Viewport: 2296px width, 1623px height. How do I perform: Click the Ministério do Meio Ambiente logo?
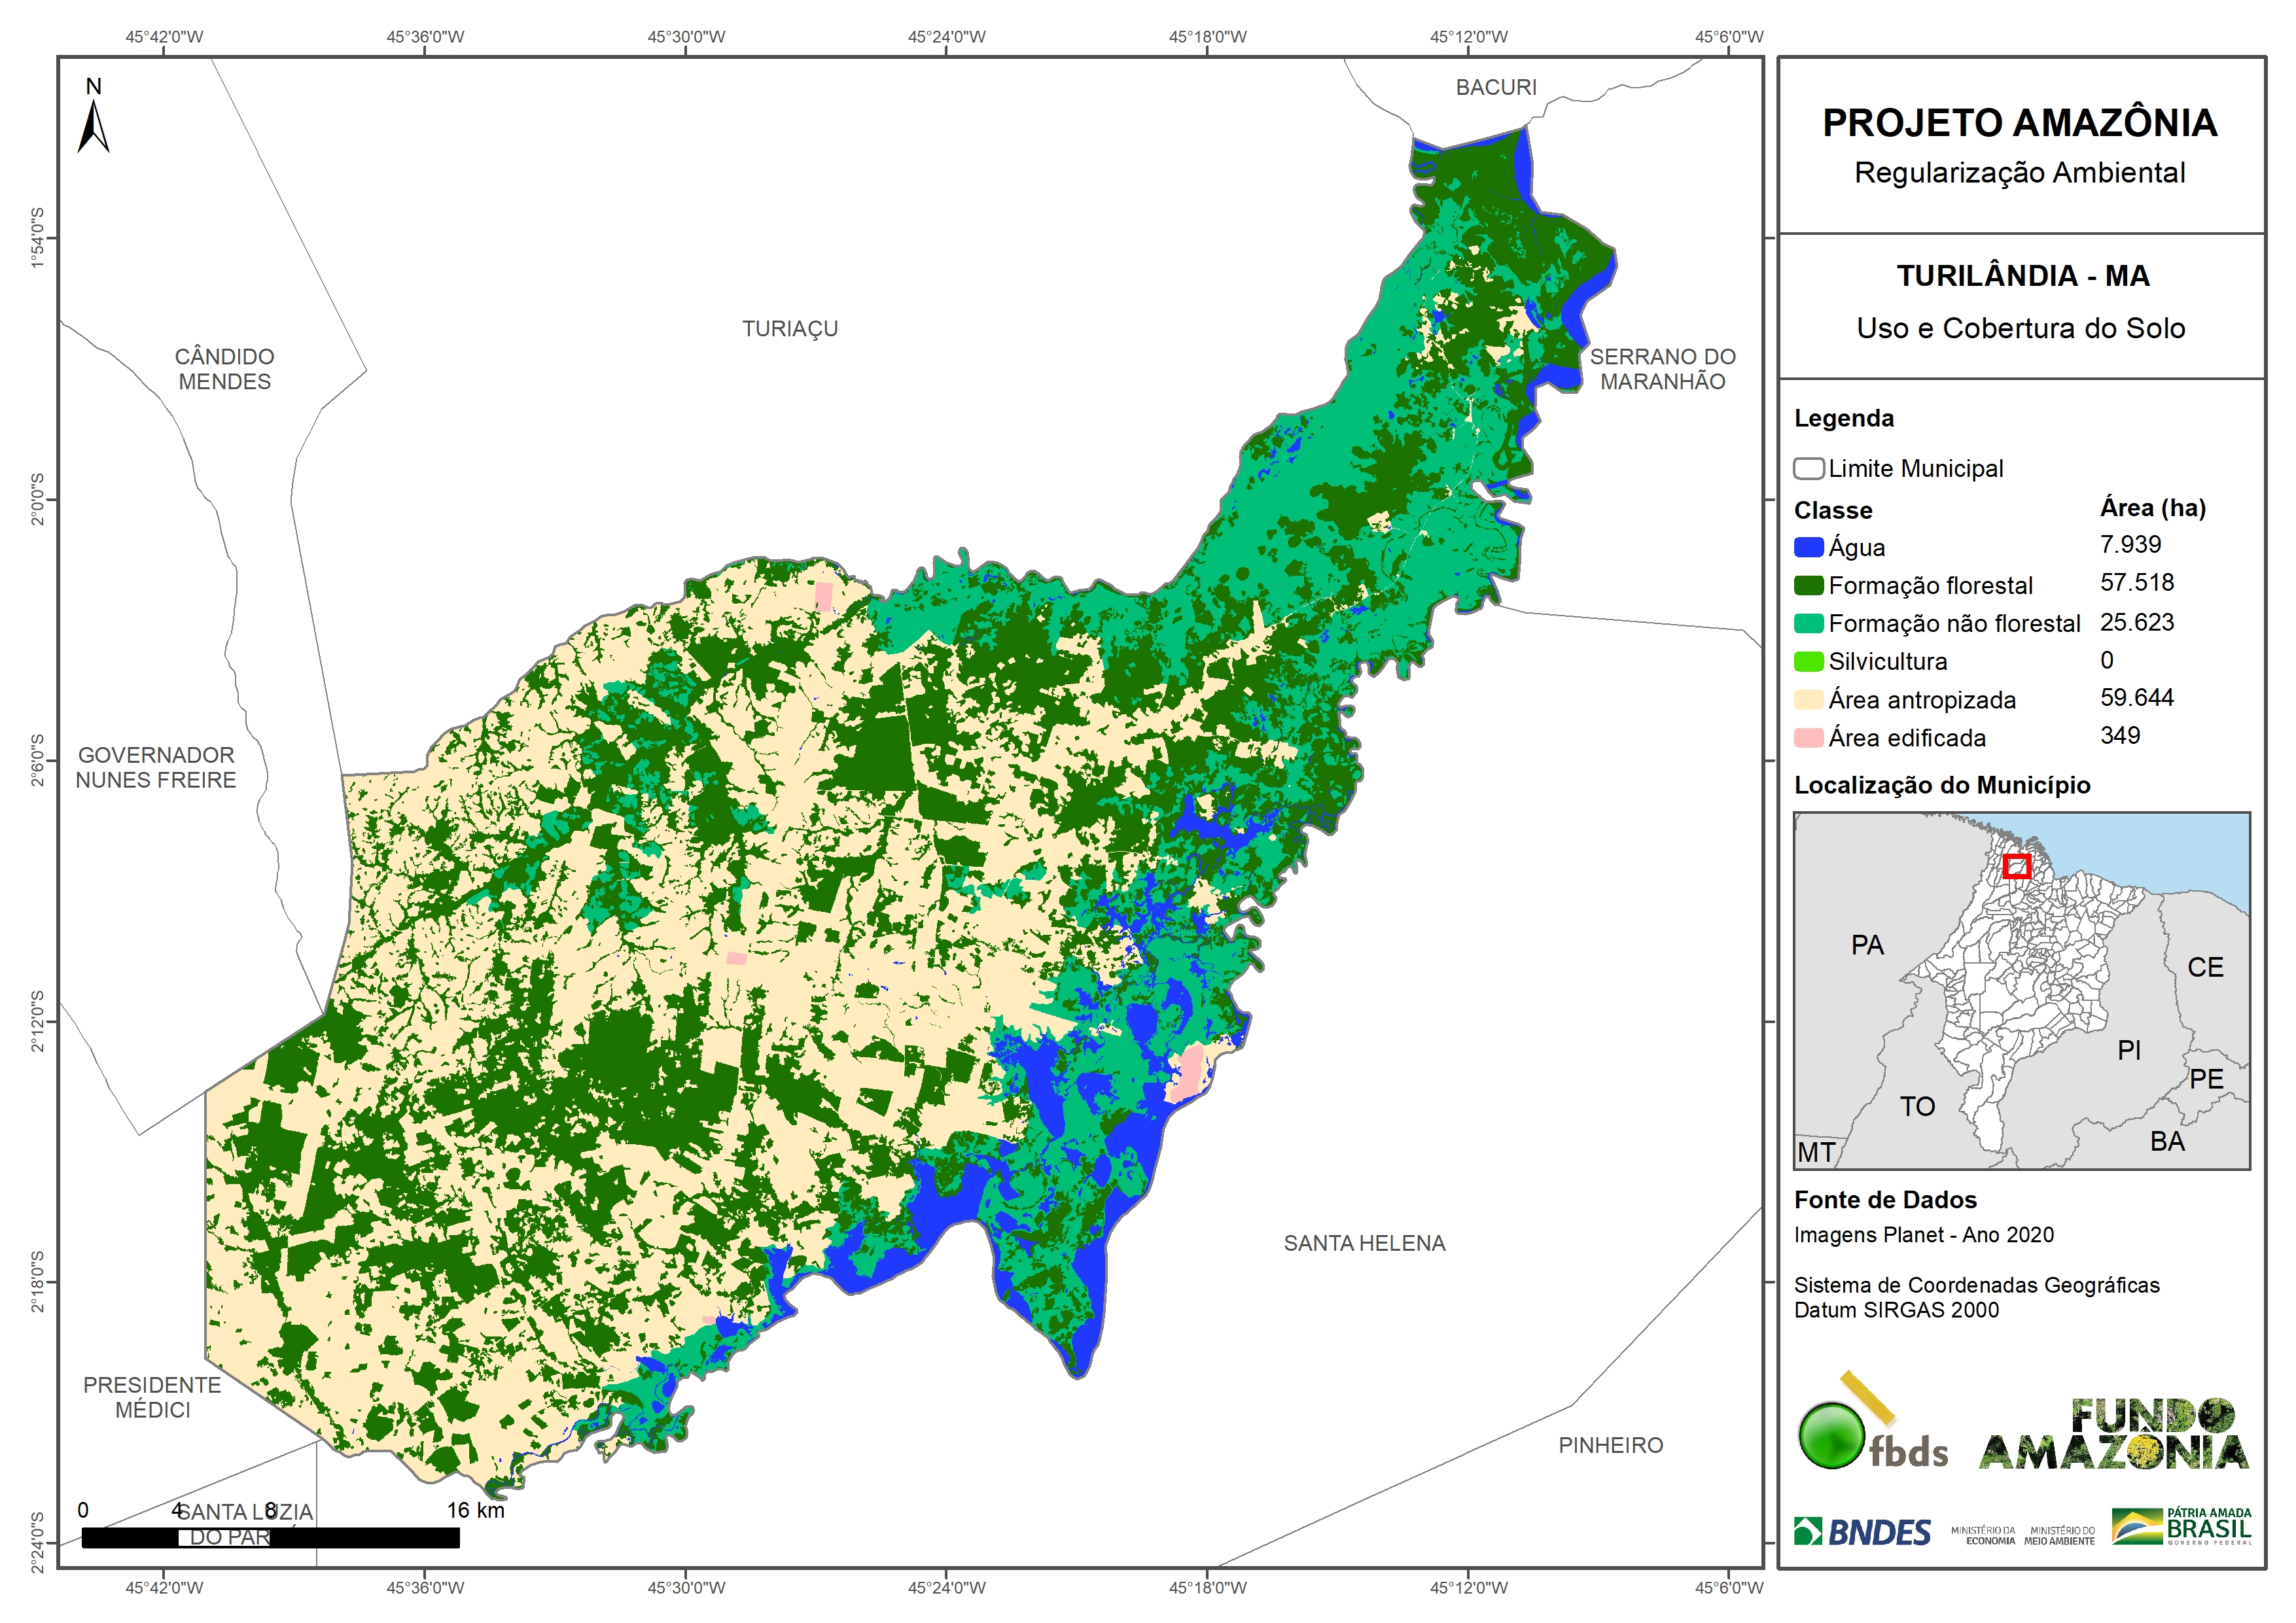(x=2059, y=1535)
